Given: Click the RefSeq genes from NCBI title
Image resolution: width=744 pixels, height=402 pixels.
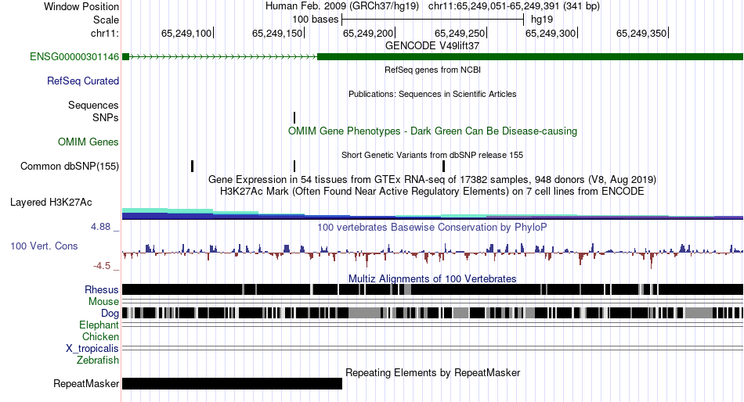Looking at the screenshot, I should tap(432, 70).
